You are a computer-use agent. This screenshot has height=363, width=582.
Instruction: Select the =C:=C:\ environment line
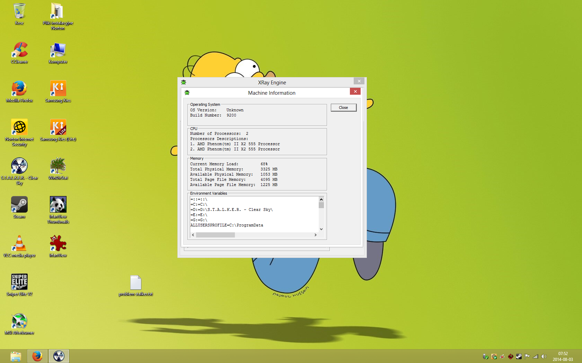pyautogui.click(x=199, y=204)
